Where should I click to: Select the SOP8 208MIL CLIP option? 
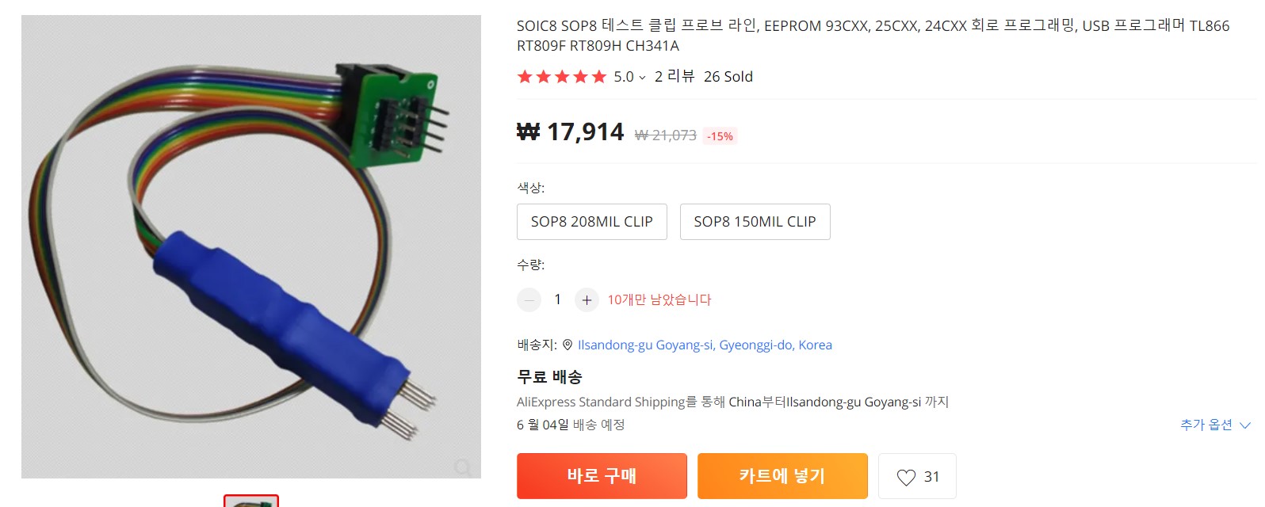(x=591, y=222)
